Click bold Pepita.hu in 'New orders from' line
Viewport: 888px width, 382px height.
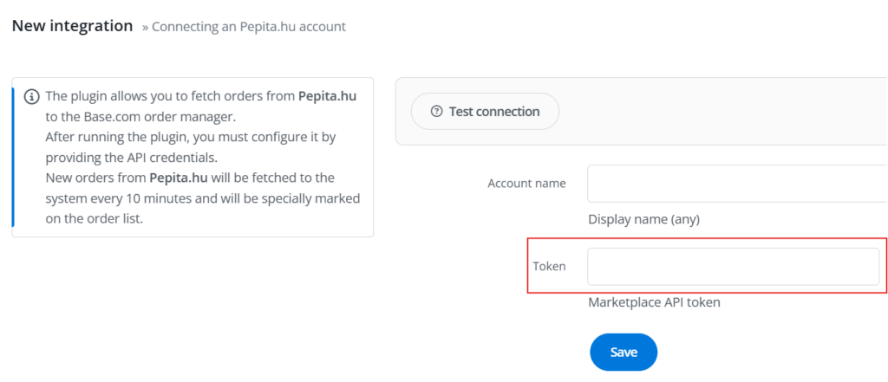[x=179, y=178]
